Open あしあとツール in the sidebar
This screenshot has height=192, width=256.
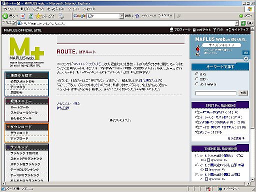[21, 118]
